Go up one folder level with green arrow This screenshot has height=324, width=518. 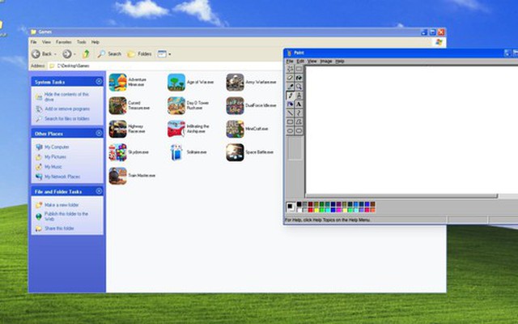coord(86,54)
